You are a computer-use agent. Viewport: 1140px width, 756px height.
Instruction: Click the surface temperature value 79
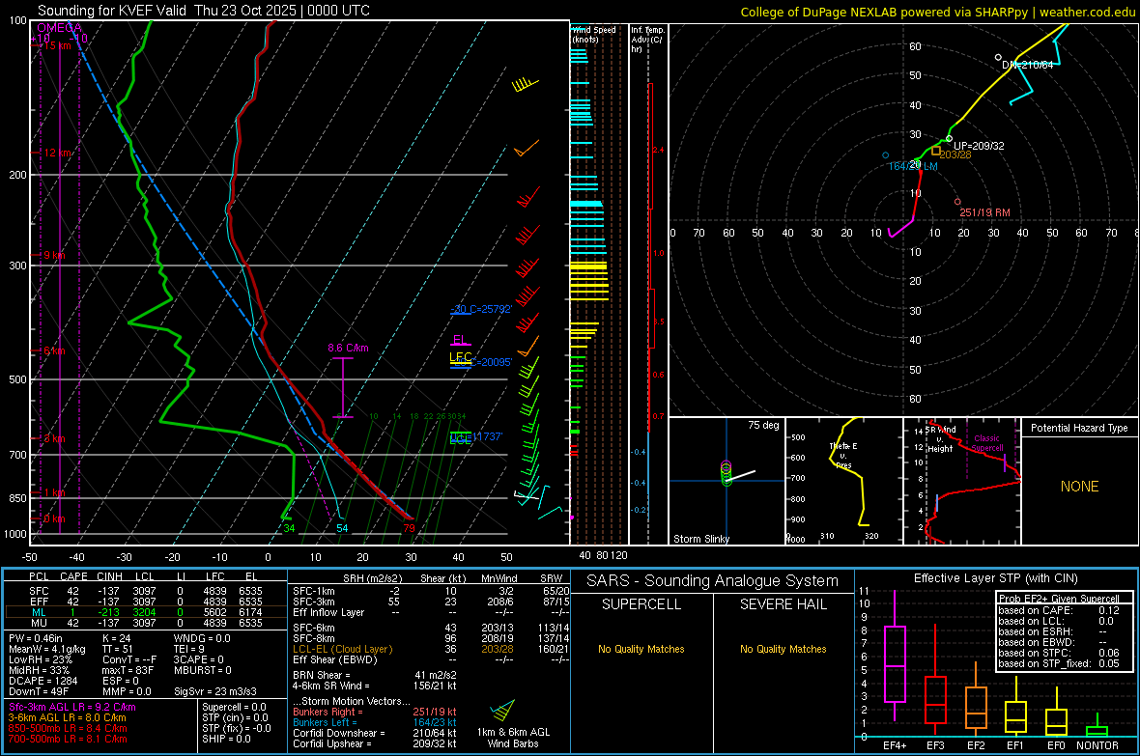click(409, 528)
